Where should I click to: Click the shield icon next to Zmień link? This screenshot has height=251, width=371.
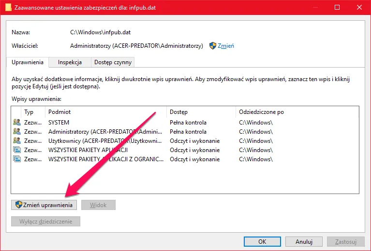click(213, 46)
